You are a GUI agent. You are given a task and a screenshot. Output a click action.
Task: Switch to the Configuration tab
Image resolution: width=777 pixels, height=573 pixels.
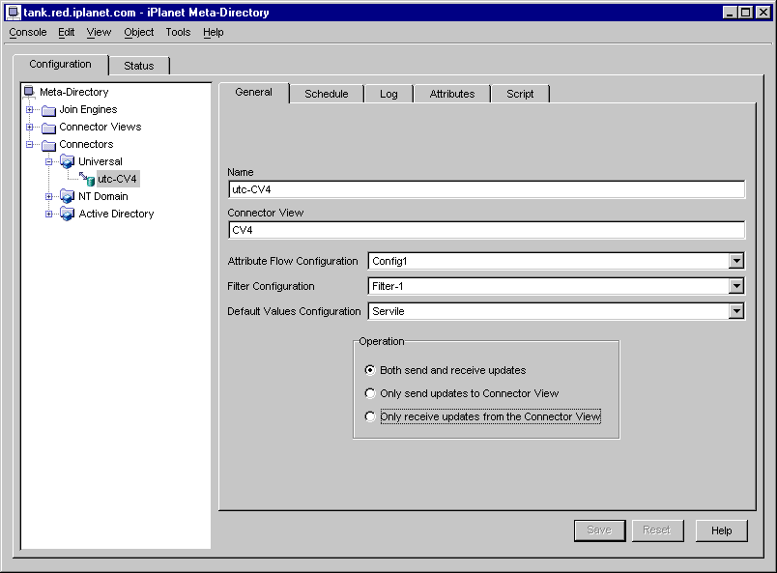coord(61,65)
